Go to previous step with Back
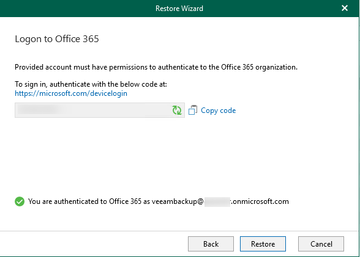This screenshot has width=360, height=257. tap(211, 244)
